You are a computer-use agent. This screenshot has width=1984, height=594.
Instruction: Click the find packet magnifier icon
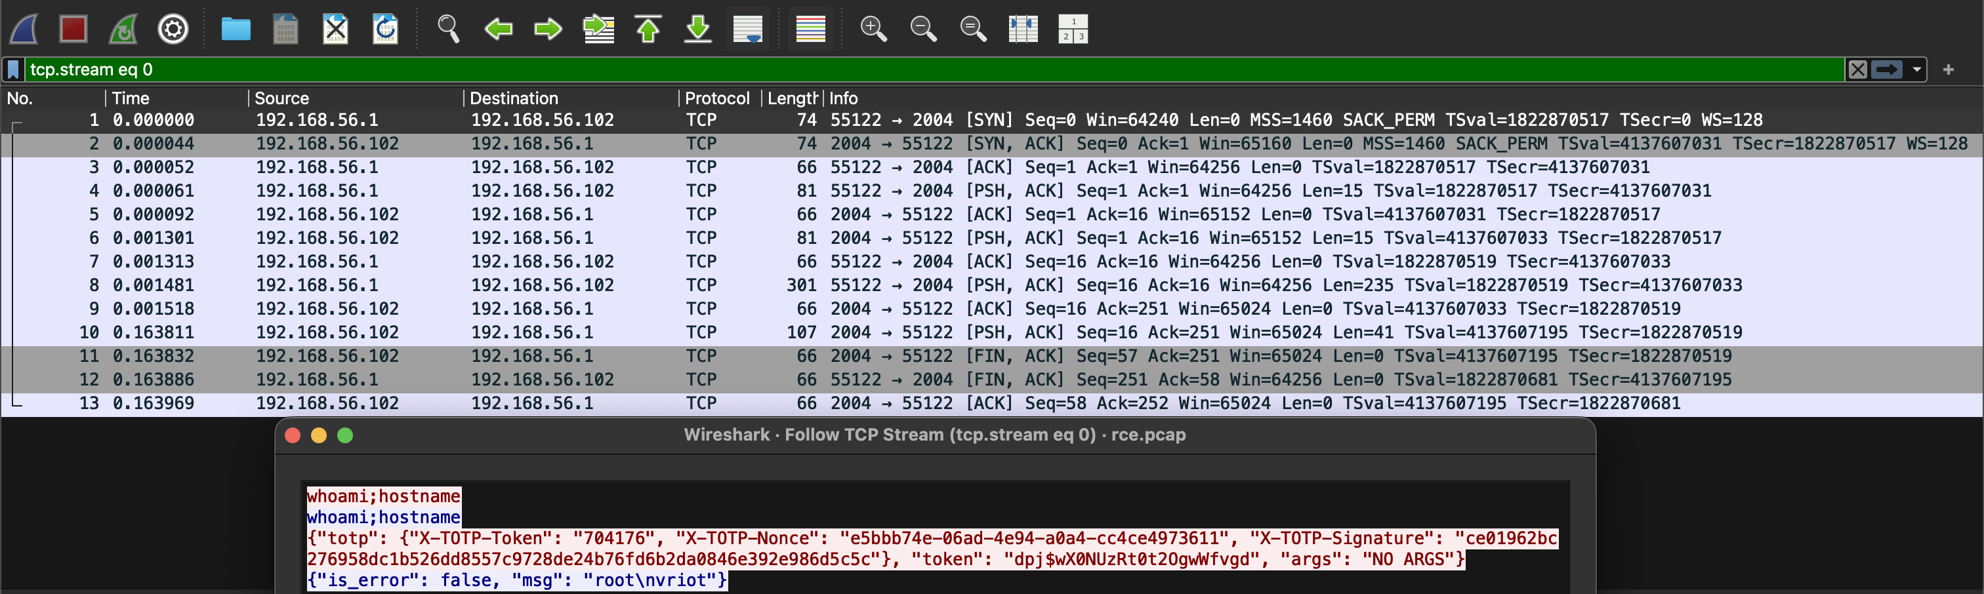448,30
